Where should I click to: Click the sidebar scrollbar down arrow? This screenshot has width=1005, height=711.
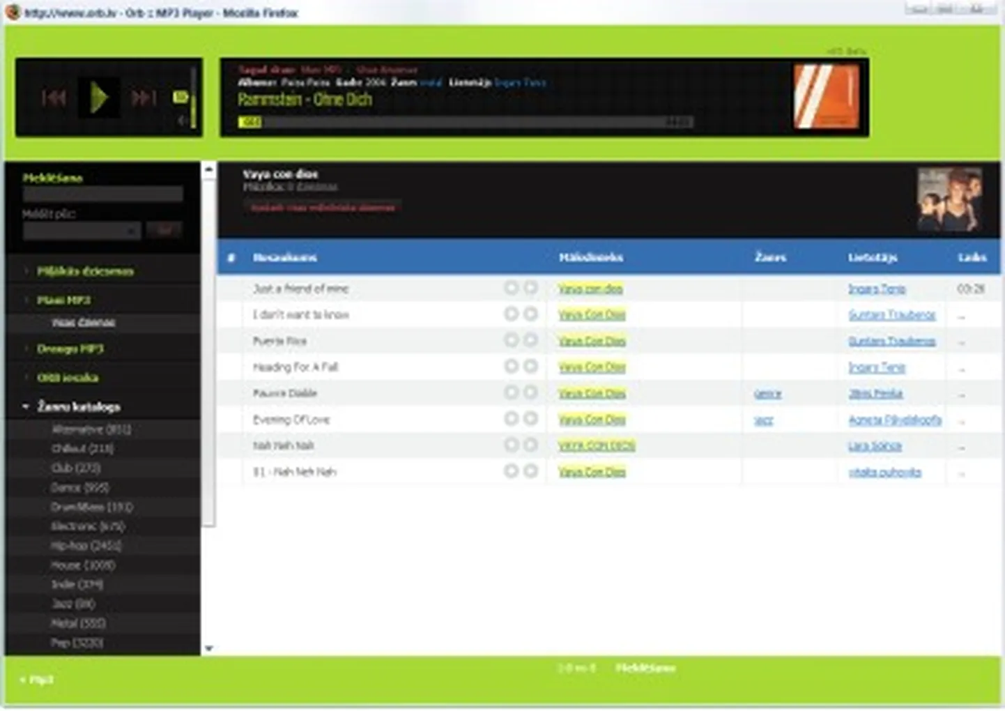coord(208,648)
